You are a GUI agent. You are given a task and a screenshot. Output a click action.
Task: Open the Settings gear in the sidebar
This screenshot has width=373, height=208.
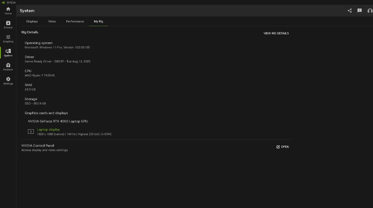click(x=8, y=81)
